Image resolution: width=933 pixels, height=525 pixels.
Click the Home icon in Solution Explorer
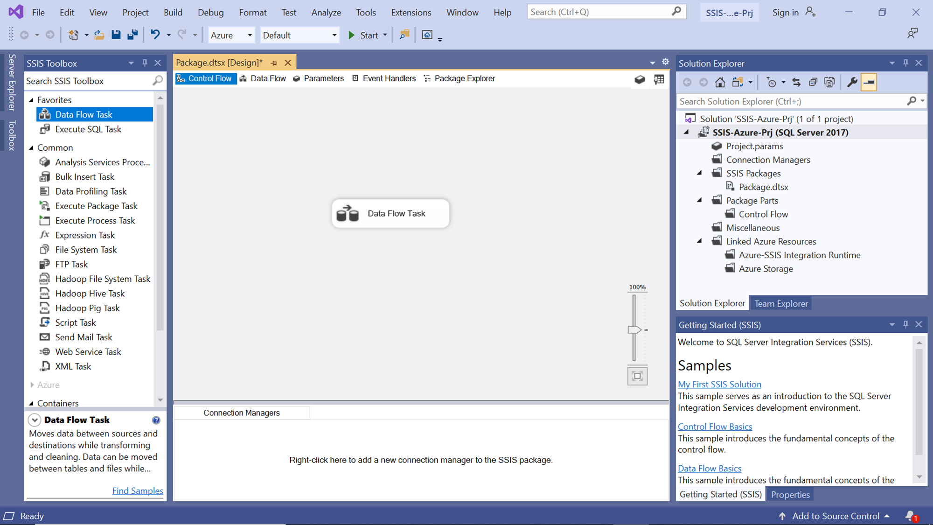point(720,83)
